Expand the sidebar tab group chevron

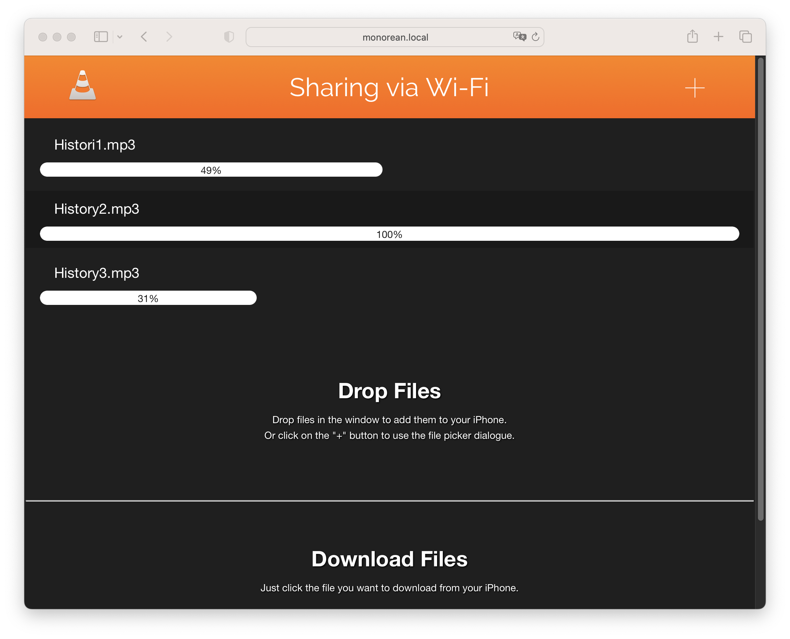click(x=120, y=37)
